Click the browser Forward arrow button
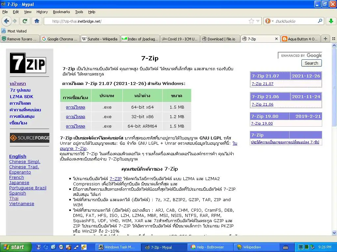 (14, 21)
